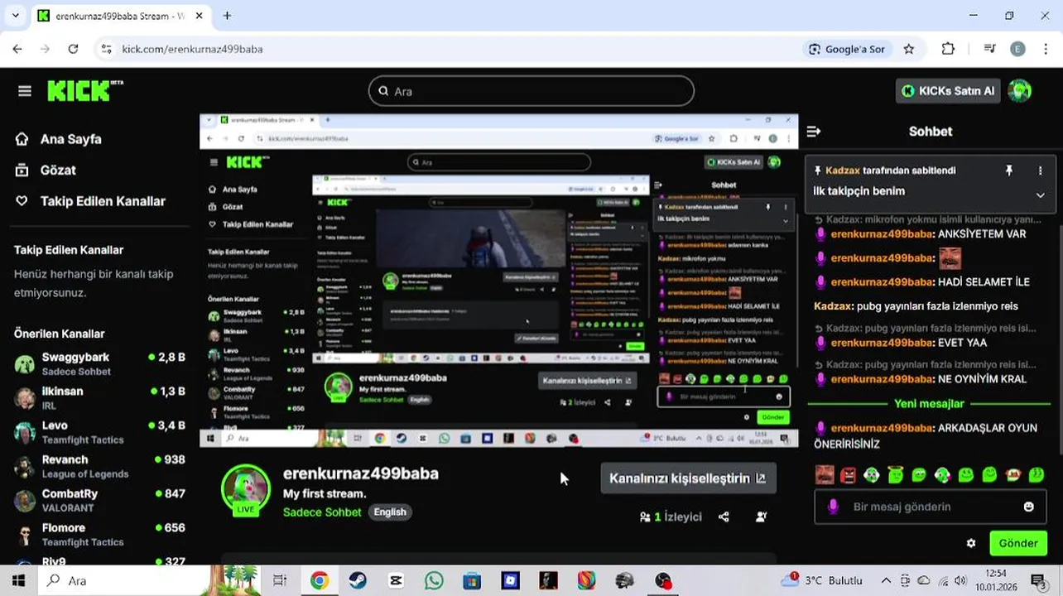Click the stream video player
The image size is (1063, 596).
tap(498, 281)
